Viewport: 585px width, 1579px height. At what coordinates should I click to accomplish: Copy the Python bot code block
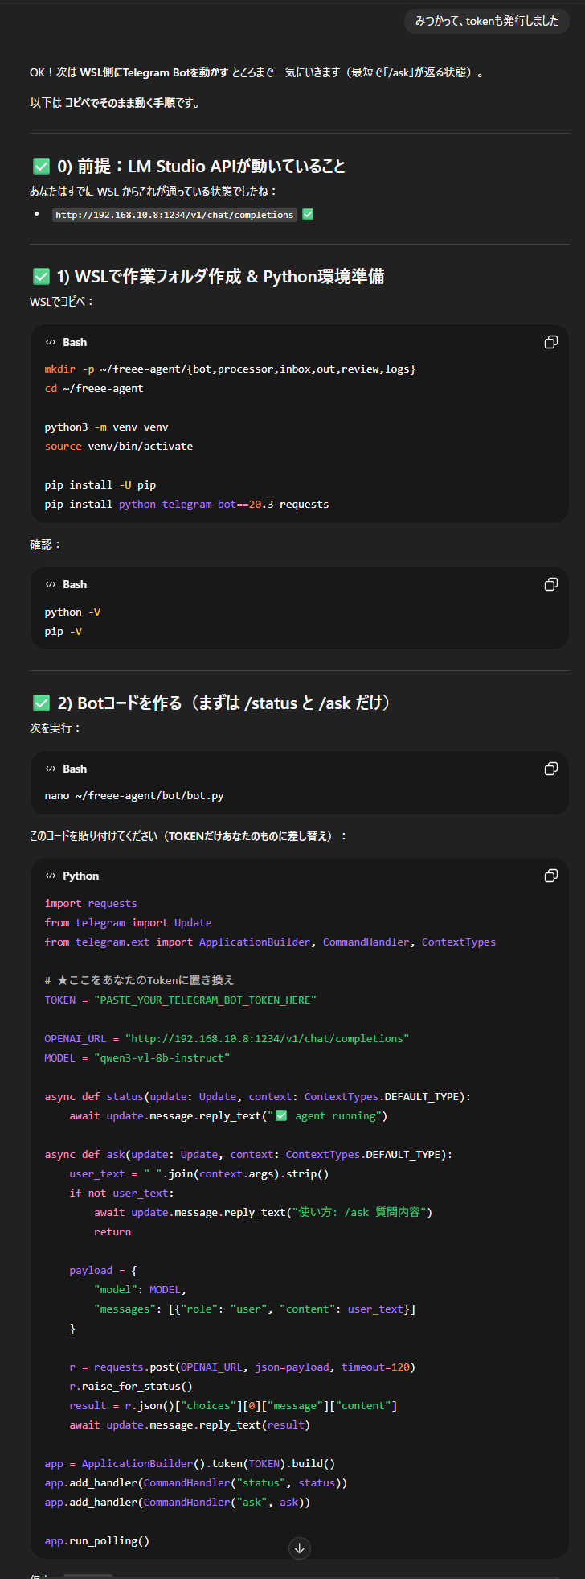point(550,876)
